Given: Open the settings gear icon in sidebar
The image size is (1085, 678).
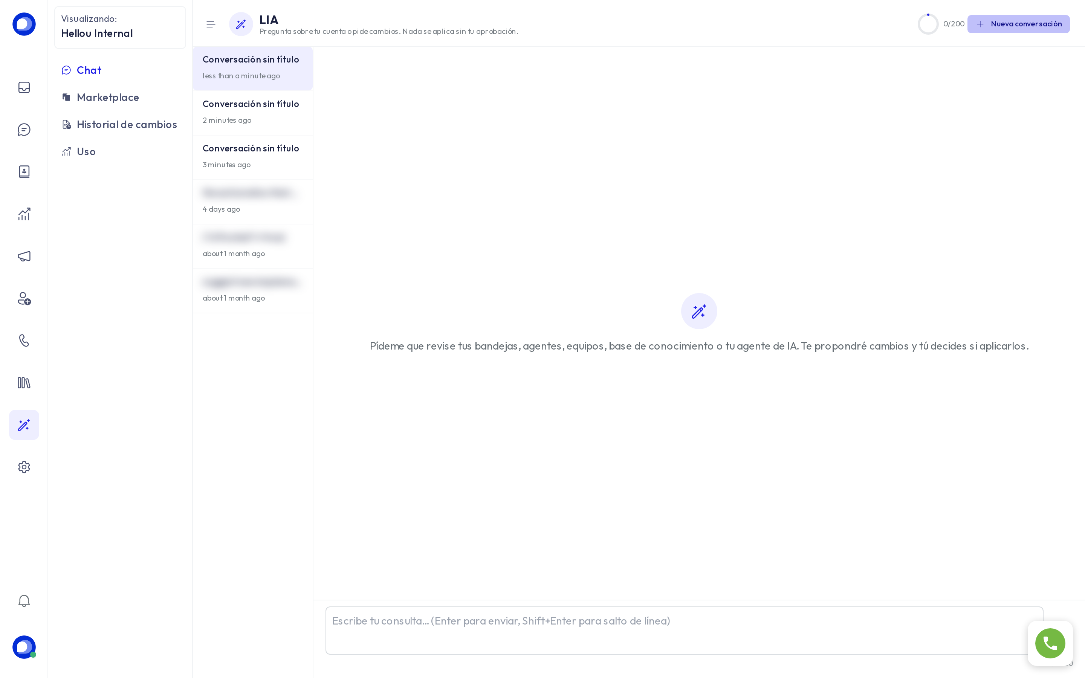Looking at the screenshot, I should click(x=24, y=467).
